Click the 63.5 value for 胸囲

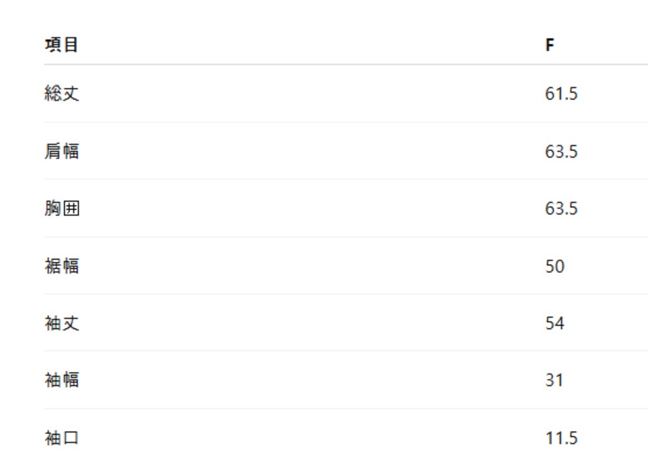point(562,209)
